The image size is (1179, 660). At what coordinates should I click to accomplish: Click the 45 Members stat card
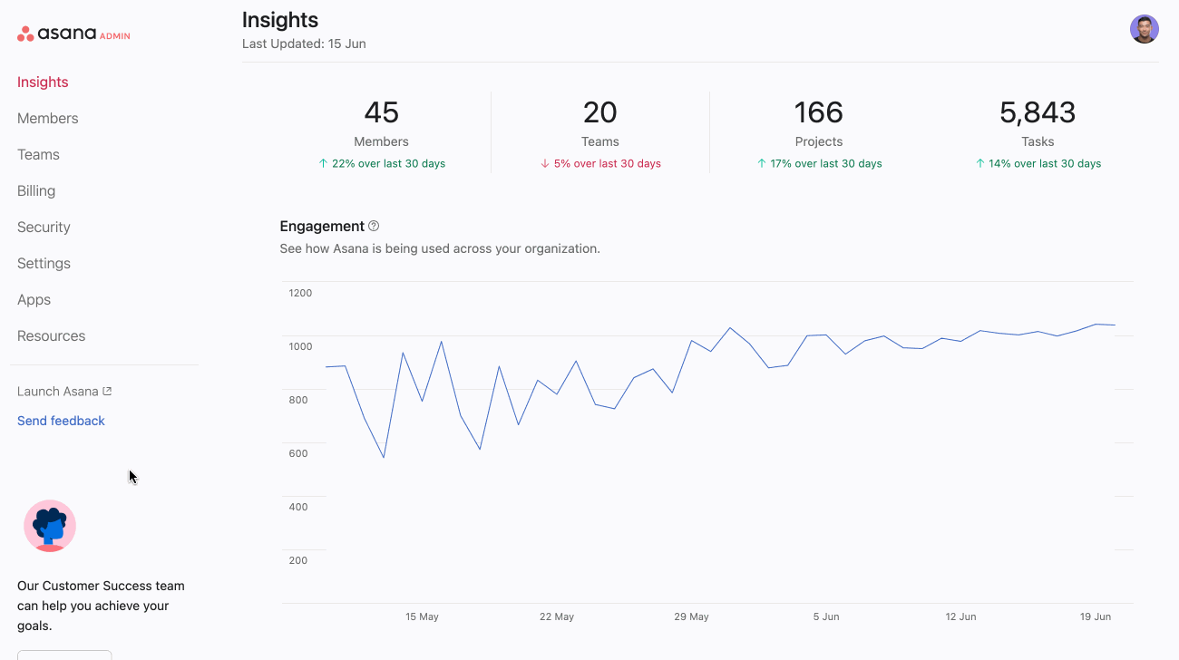pyautogui.click(x=381, y=132)
